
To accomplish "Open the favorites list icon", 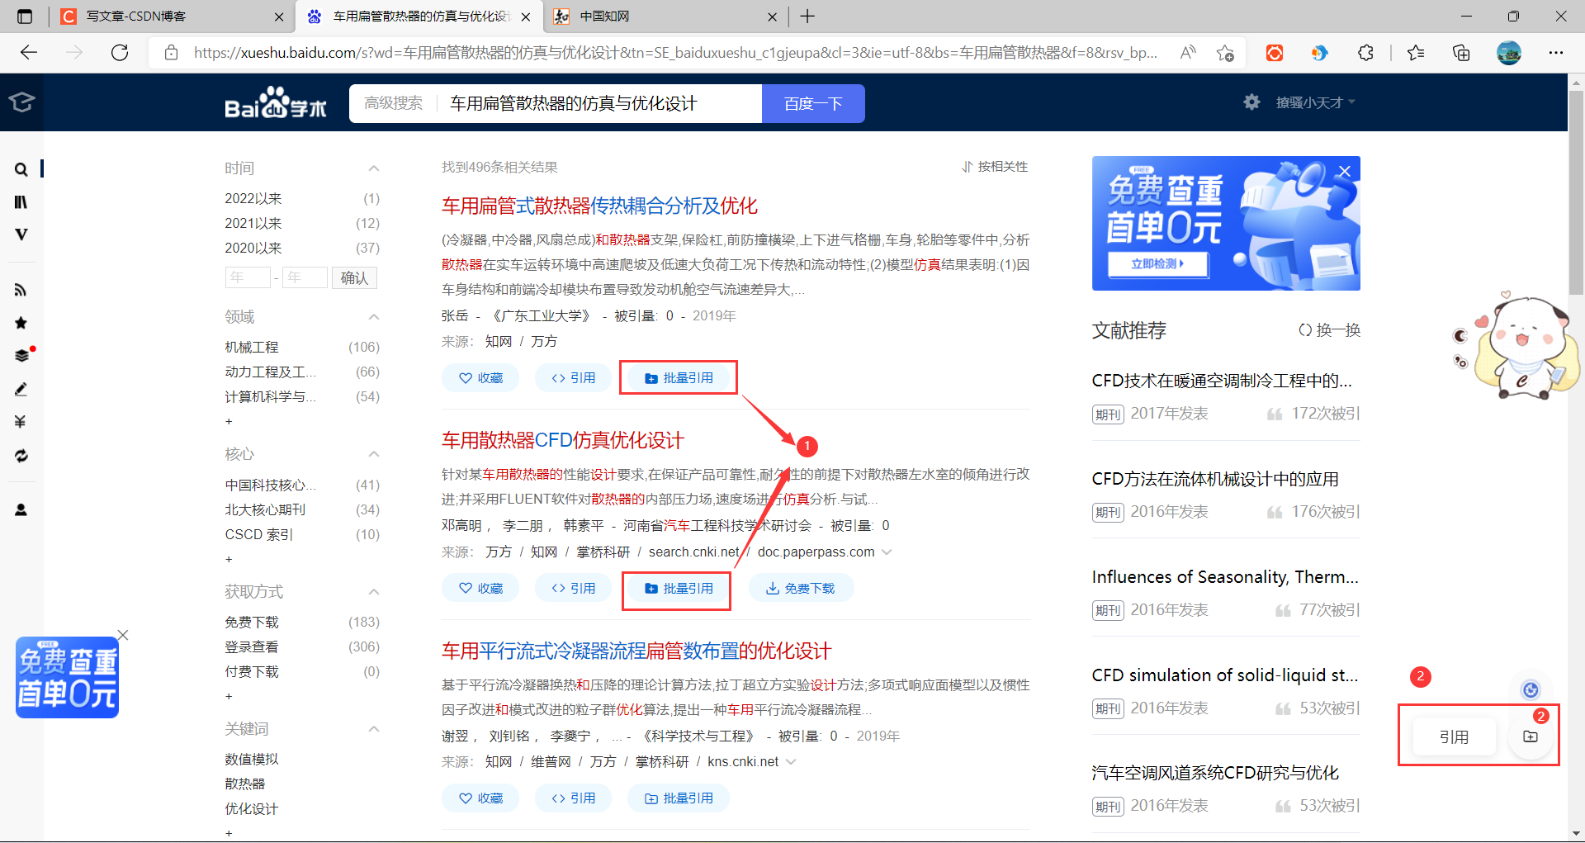I will coord(1416,53).
